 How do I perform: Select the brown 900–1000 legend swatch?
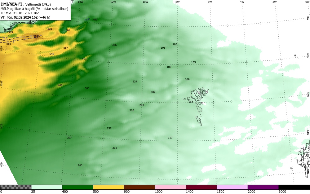point(139,187)
